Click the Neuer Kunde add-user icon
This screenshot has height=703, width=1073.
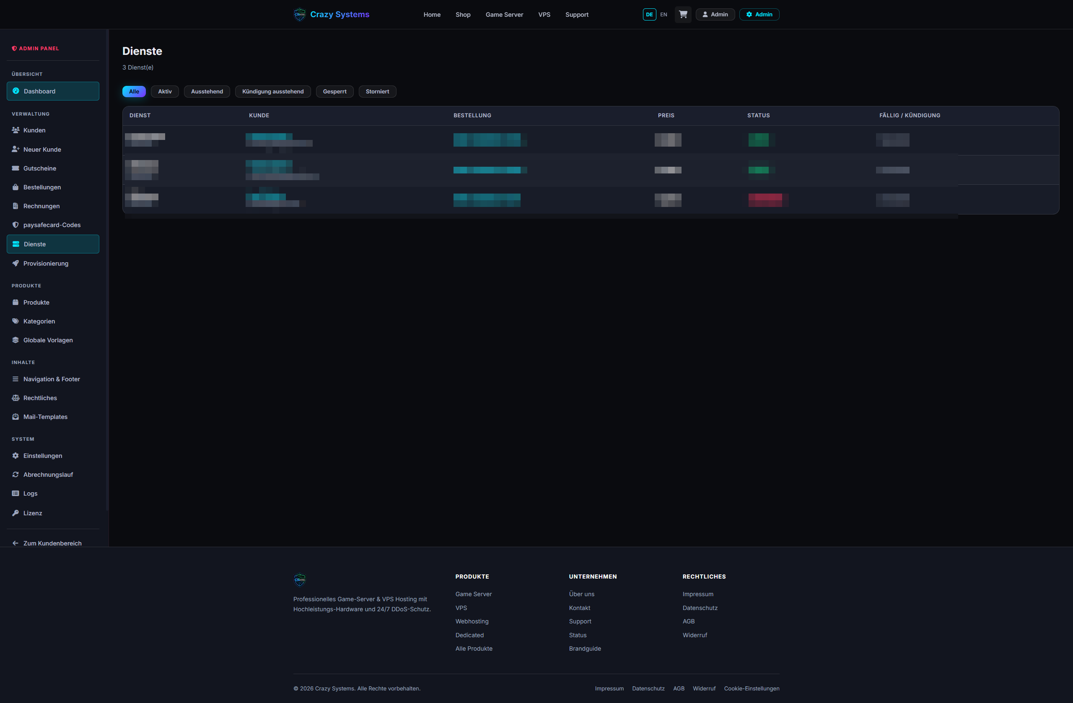pos(16,149)
